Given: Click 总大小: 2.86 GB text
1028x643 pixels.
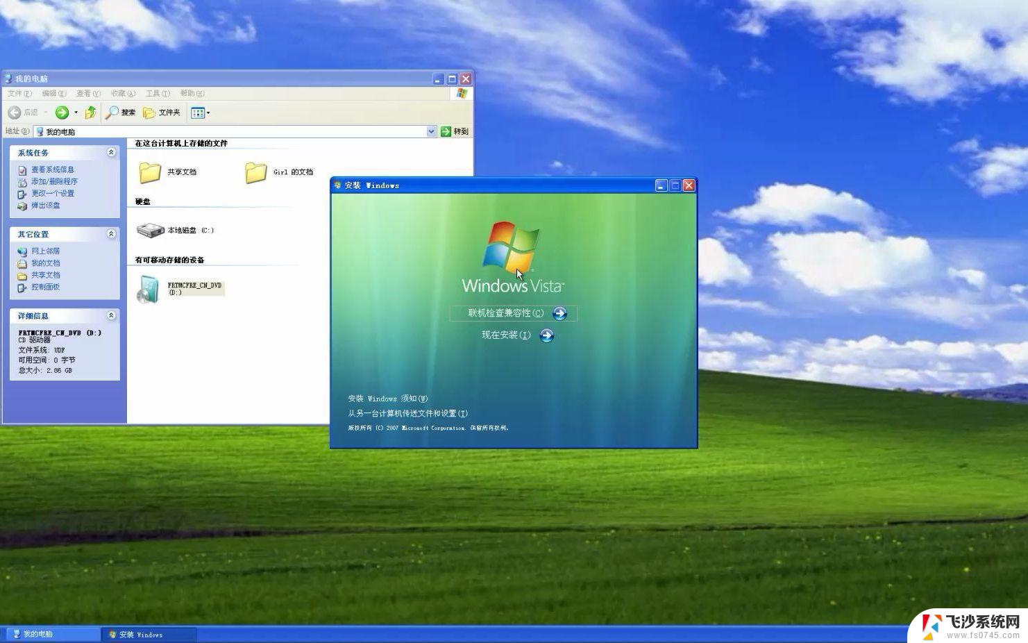Looking at the screenshot, I should [45, 370].
